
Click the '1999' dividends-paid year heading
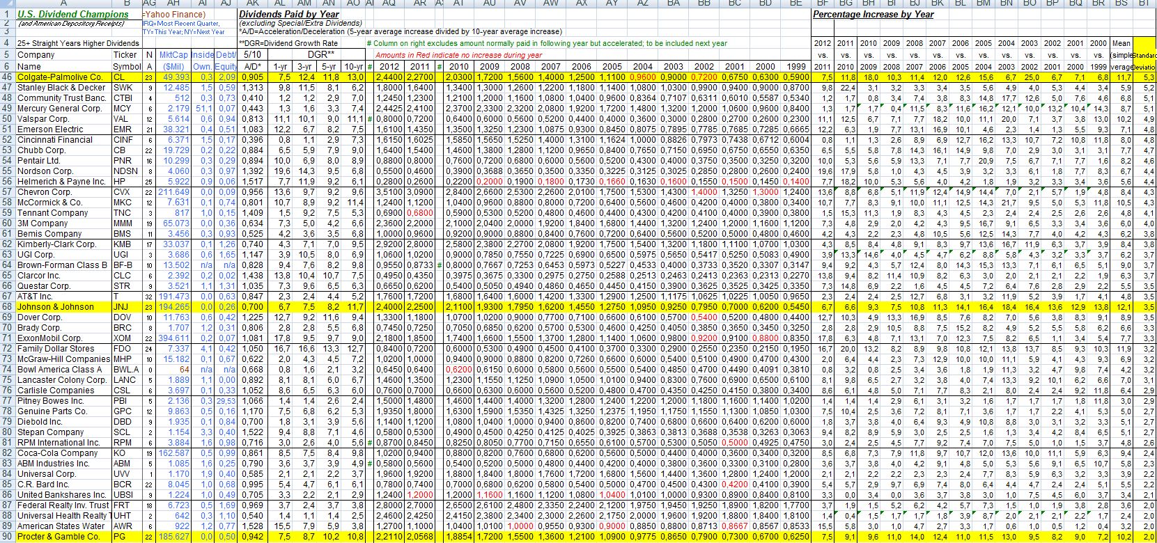pyautogui.click(x=795, y=66)
